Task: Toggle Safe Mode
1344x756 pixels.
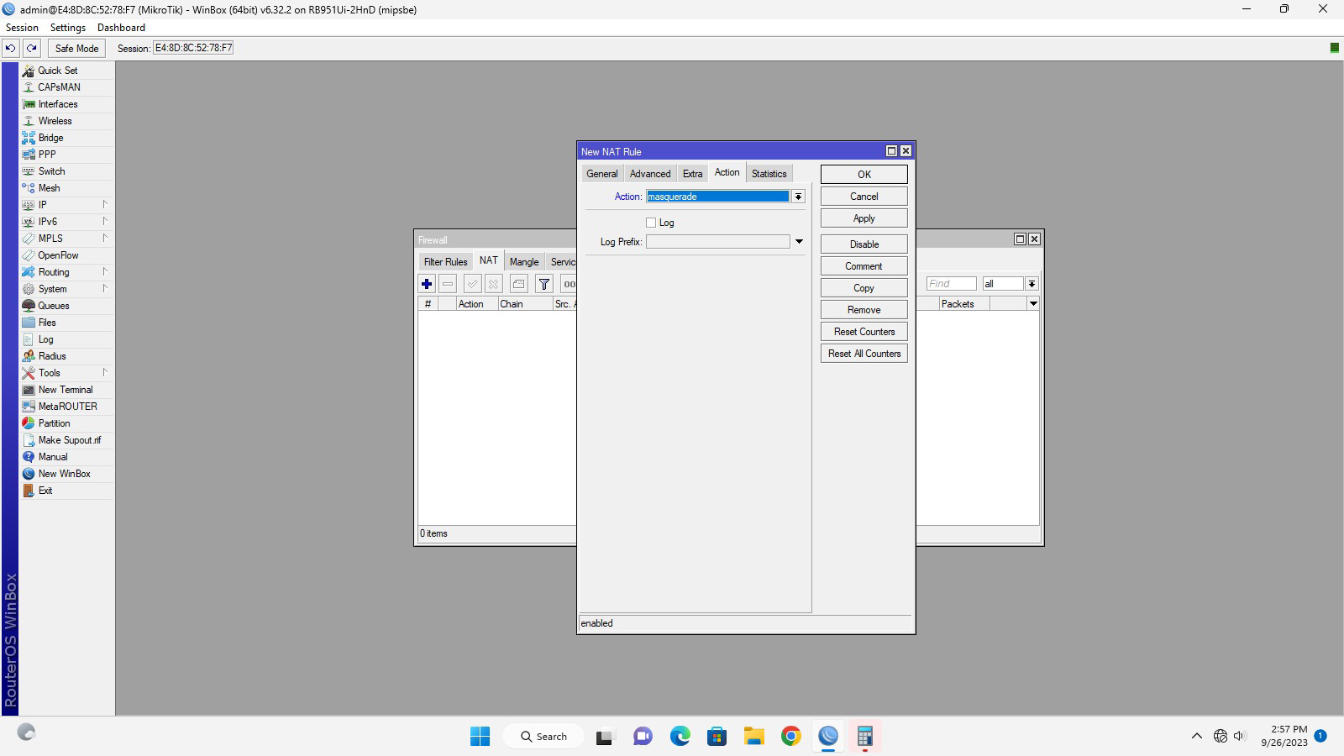Action: pos(76,48)
